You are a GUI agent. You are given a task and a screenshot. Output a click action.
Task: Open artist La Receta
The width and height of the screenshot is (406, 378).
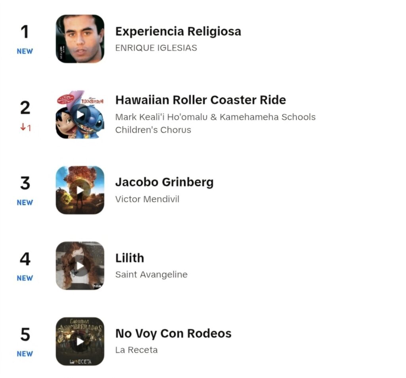pos(136,350)
